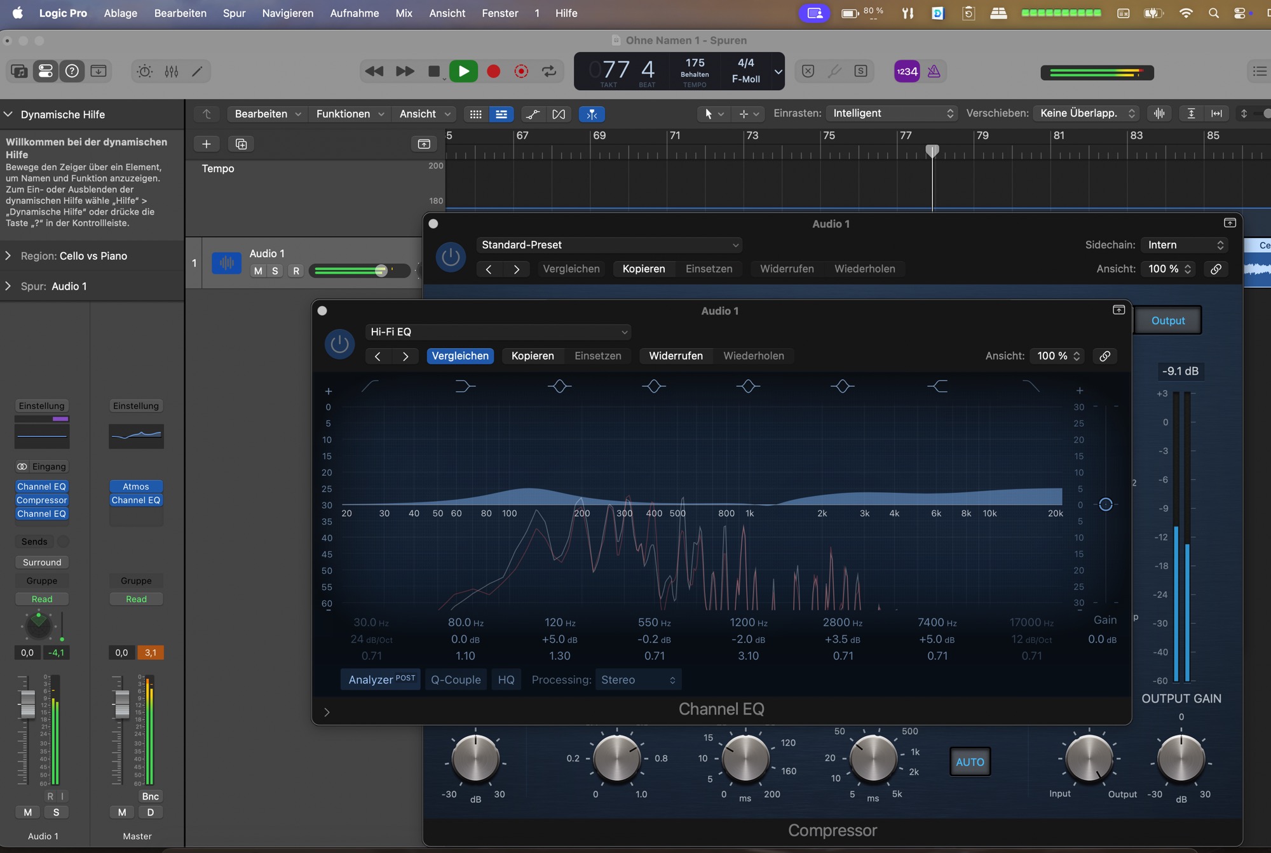This screenshot has height=853, width=1271.
Task: Click the AUTO button on Compressor
Action: pyautogui.click(x=970, y=762)
